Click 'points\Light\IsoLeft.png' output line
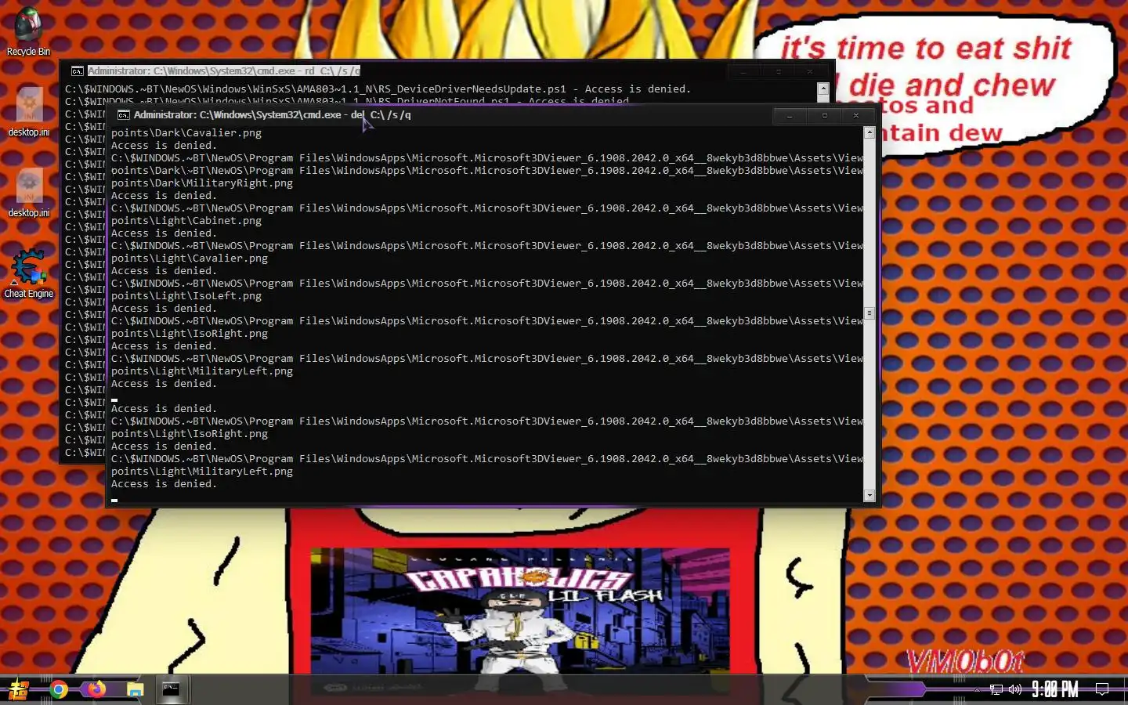1128x705 pixels. point(186,296)
